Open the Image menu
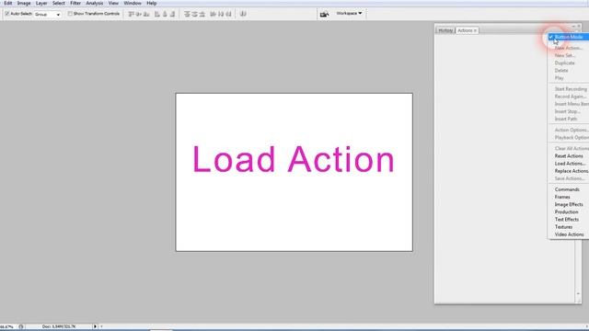Viewport: 589px width, 331px height. tap(24, 3)
